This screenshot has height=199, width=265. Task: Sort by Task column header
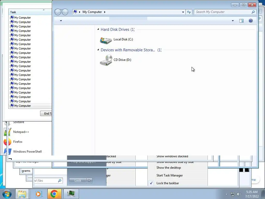click(x=30, y=12)
